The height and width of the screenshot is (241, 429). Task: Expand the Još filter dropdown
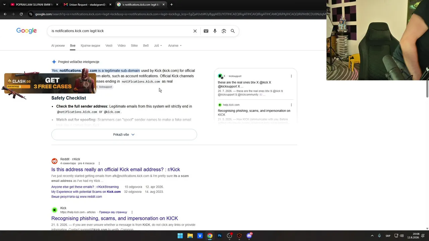tap(158, 46)
